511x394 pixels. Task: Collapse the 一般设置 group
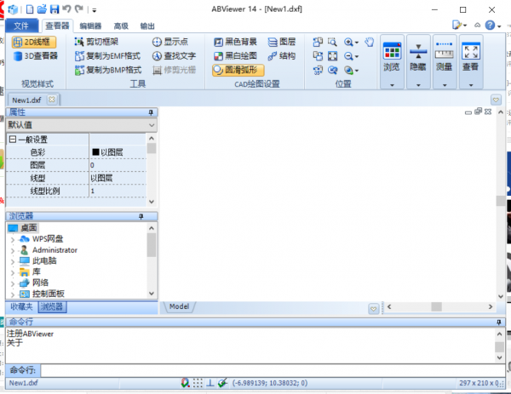13,140
